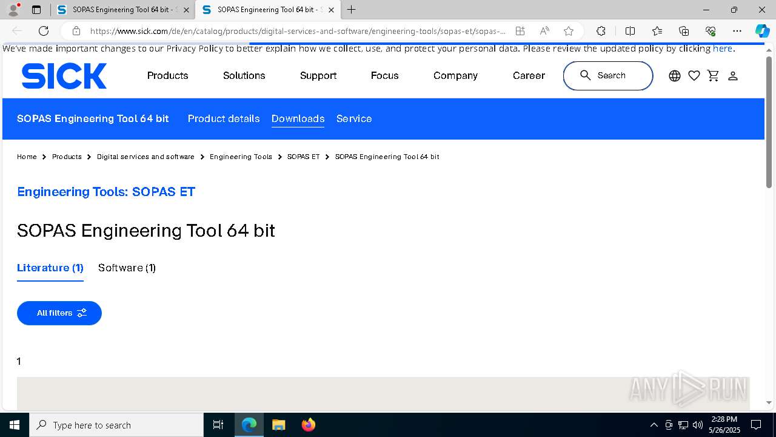Click privacy policy 'here' link

pyautogui.click(x=723, y=49)
